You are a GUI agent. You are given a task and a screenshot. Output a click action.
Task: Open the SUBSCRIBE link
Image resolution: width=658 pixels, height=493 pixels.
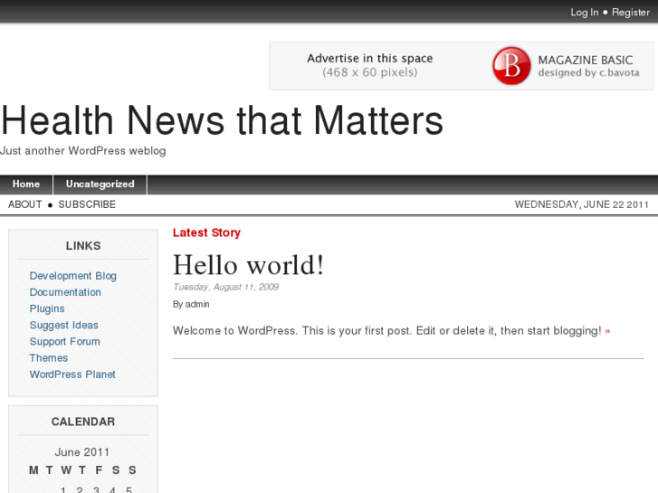(x=87, y=204)
